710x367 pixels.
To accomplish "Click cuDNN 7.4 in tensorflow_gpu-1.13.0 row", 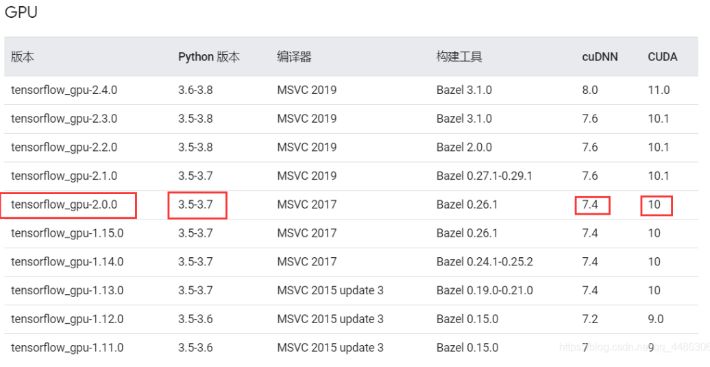I will 590,290.
